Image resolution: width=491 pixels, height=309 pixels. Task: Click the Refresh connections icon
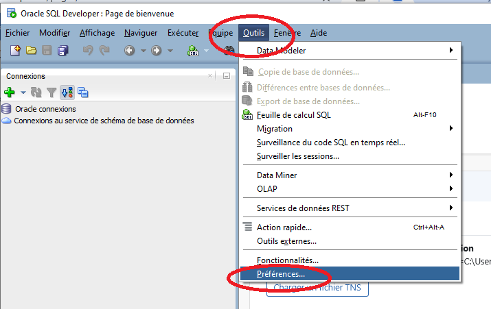(x=36, y=92)
